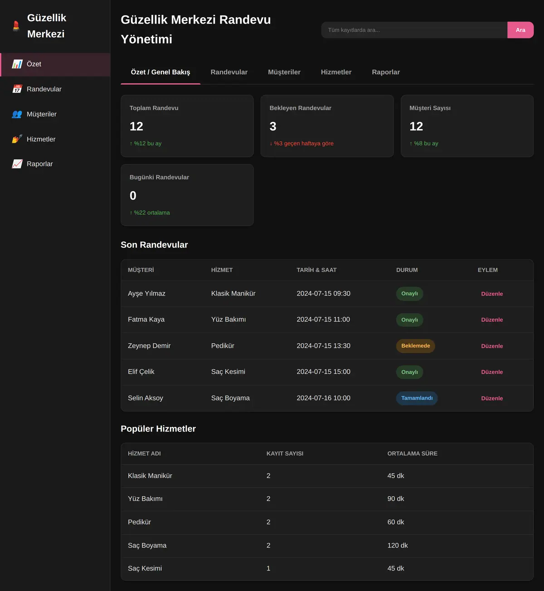Click Düzenle for Fatma Kaya
544x591 pixels.
click(x=492, y=320)
